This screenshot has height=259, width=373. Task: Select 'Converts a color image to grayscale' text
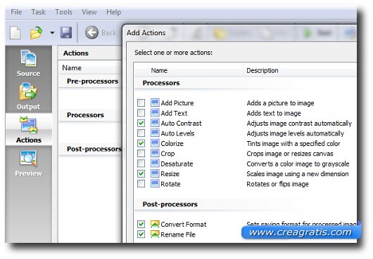click(x=298, y=164)
